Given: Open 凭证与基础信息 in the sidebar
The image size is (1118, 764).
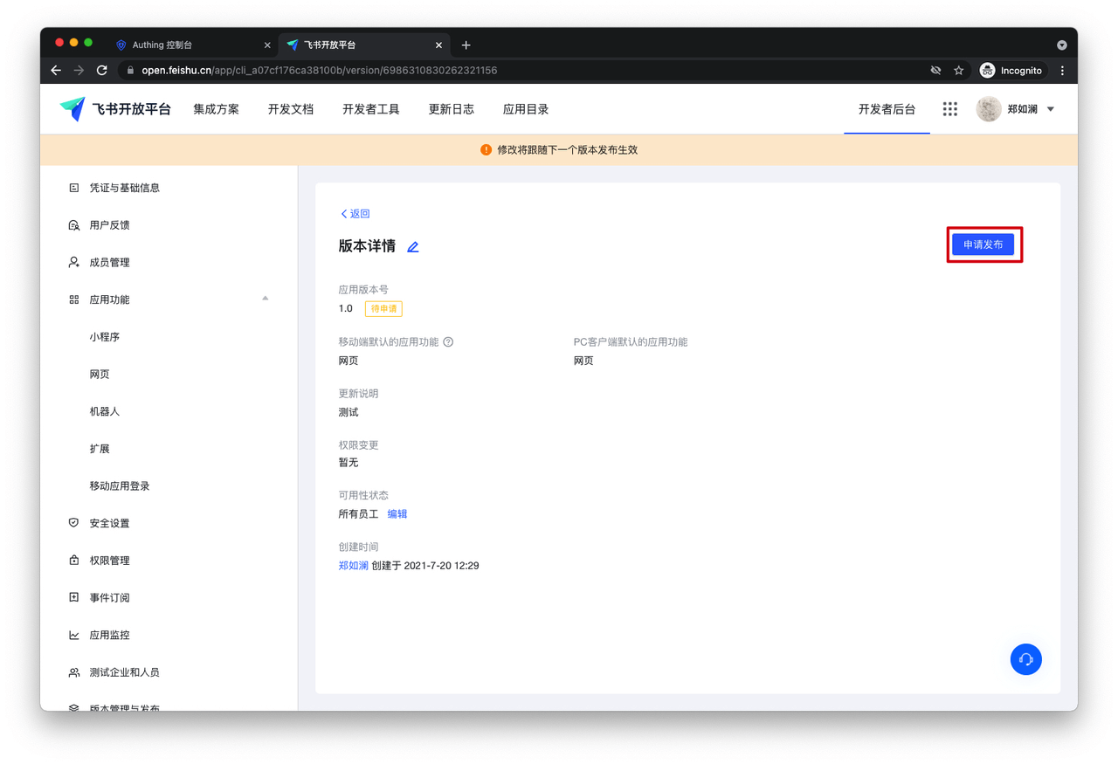Looking at the screenshot, I should [x=124, y=188].
